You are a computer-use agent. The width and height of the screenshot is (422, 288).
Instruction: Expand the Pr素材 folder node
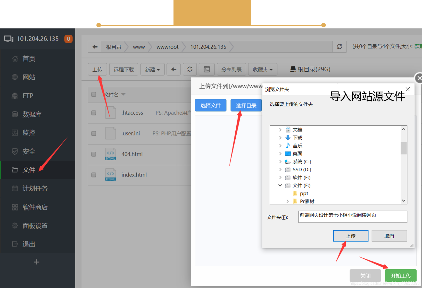(x=287, y=201)
